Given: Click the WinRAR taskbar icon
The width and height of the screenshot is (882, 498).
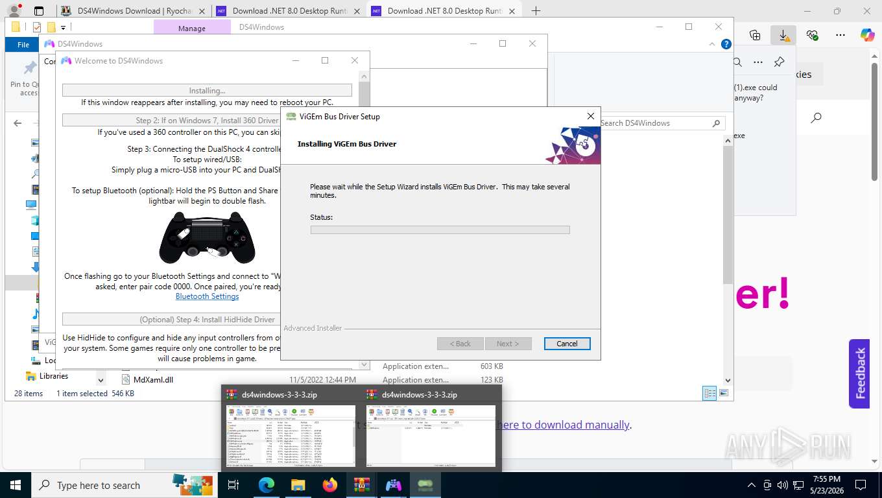Looking at the screenshot, I should (361, 485).
